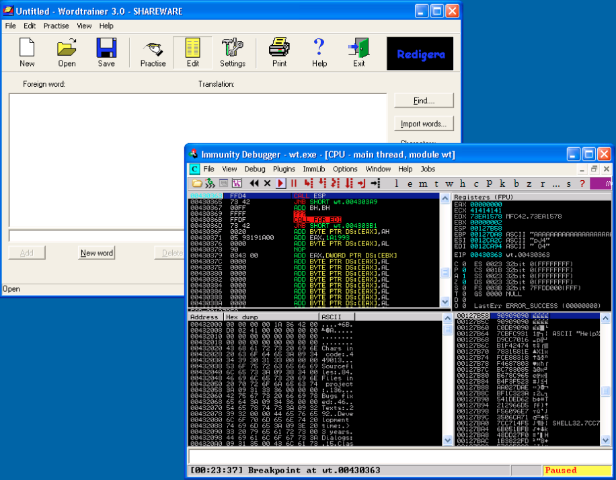
Task: Start the Practise toolbar tool in Wordtrainer
Action: click(x=153, y=52)
